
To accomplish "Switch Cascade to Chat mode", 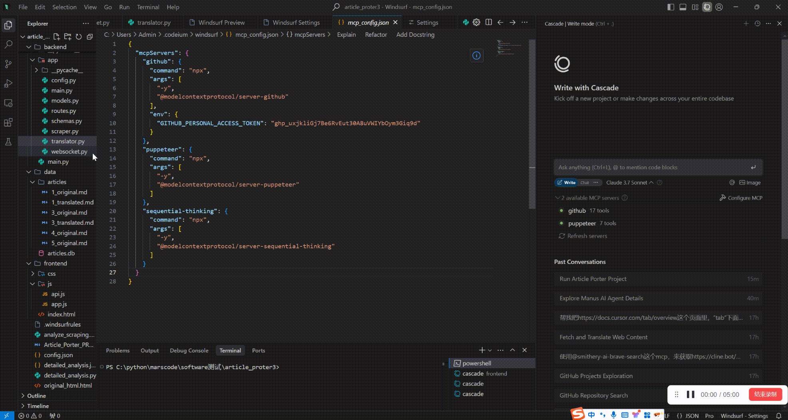I will (x=585, y=182).
